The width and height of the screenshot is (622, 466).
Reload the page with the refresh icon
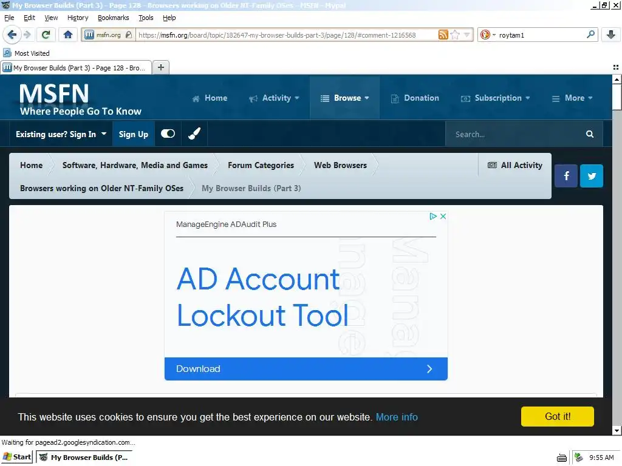(46, 35)
